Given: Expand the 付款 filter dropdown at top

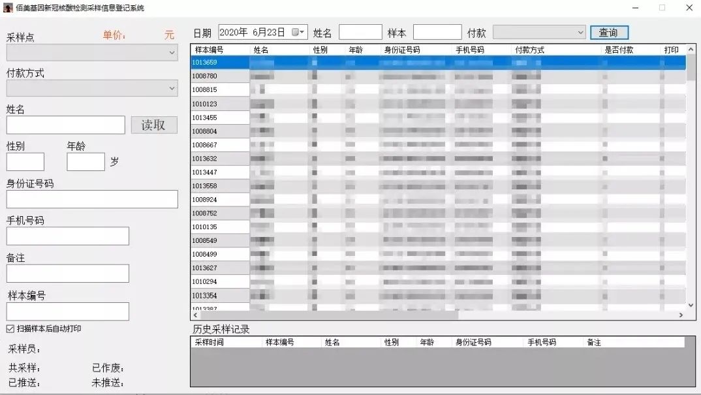Looking at the screenshot, I should click(x=539, y=32).
